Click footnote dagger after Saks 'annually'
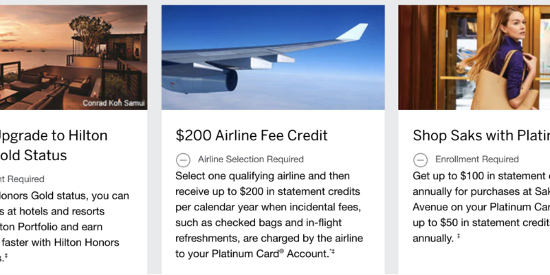This screenshot has width=550, height=275. pos(458,236)
